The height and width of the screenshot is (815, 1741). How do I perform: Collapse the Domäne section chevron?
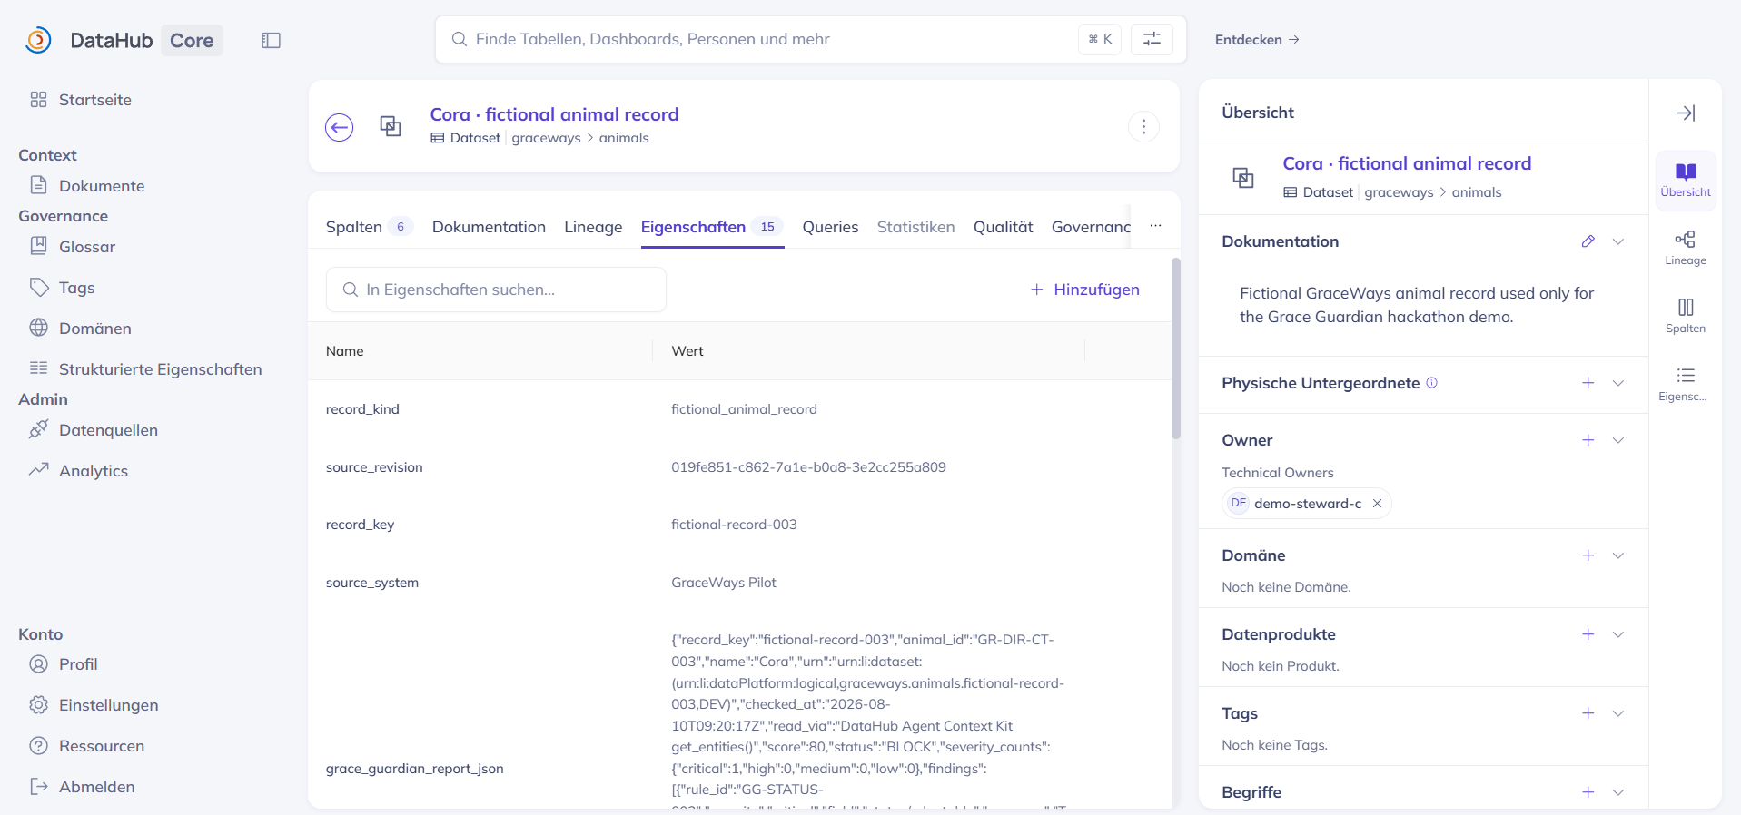pos(1617,555)
